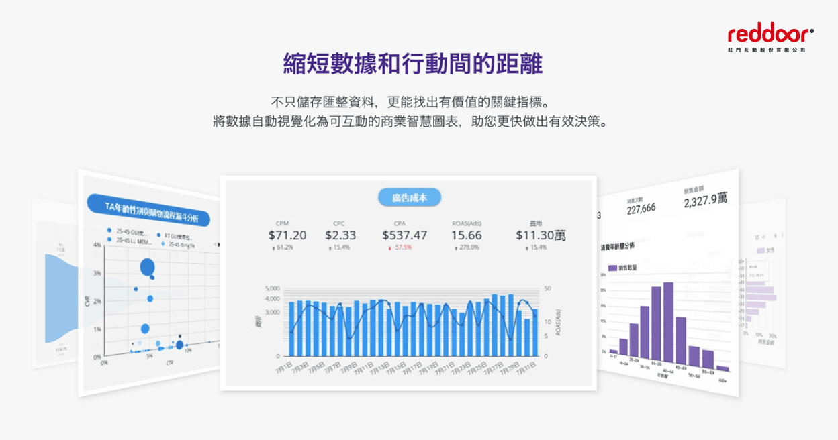Select the 25-45 GUI legend dot
This screenshot has width=838, height=440.
[109, 230]
